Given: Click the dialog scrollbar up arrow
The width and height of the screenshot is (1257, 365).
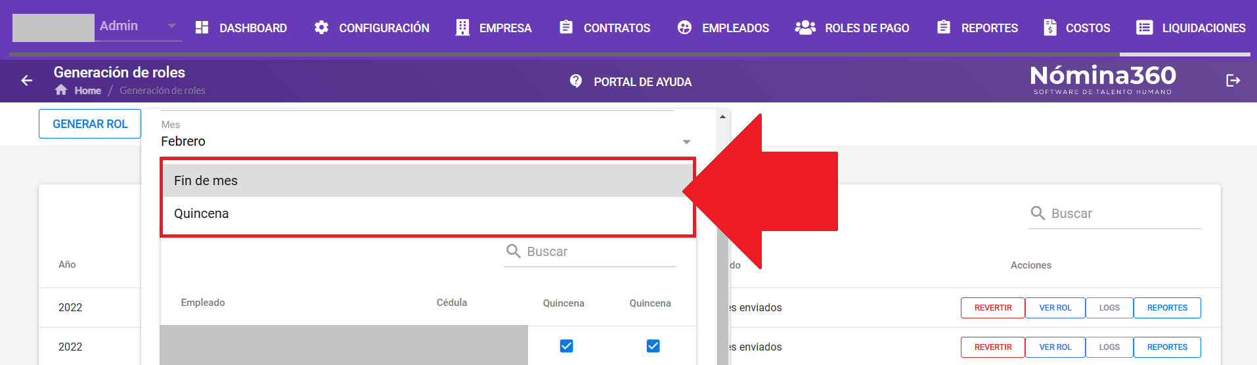Looking at the screenshot, I should point(722,116).
